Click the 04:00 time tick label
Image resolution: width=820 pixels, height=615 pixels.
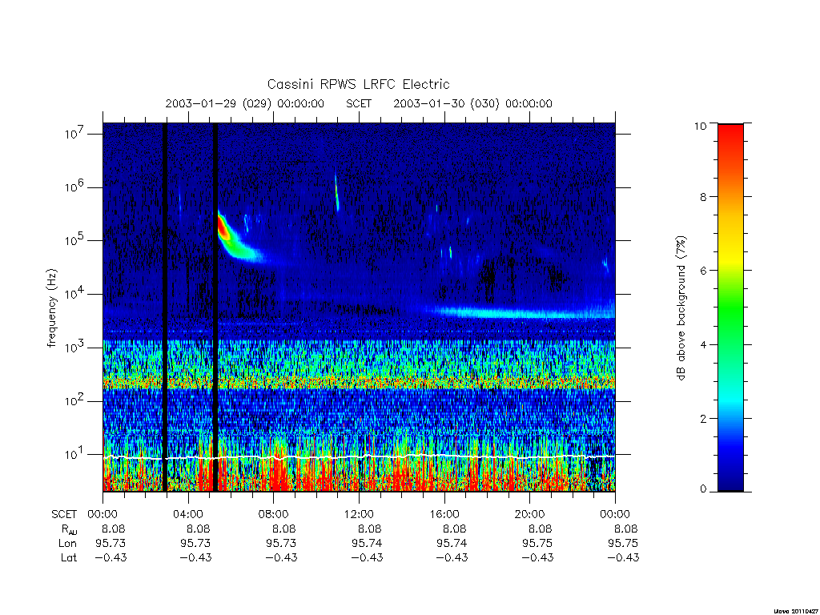(x=187, y=514)
